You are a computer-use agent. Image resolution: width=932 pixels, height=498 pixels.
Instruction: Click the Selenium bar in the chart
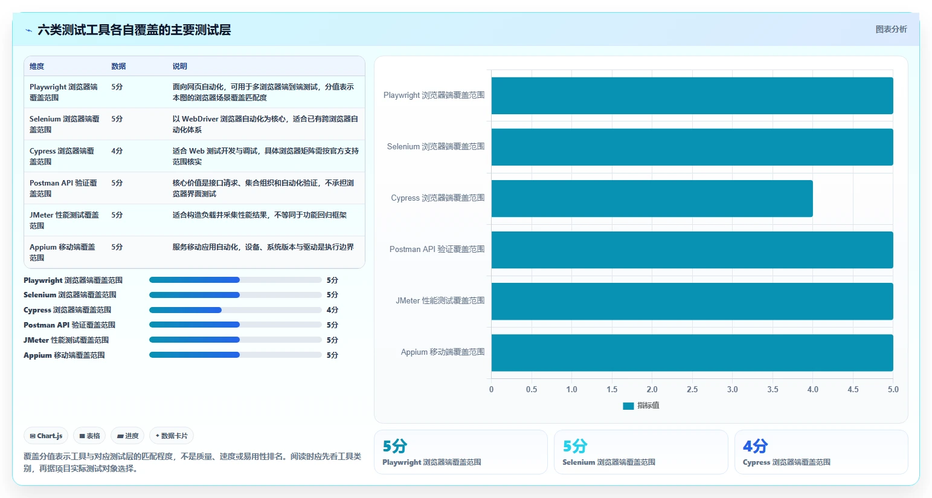coord(692,147)
